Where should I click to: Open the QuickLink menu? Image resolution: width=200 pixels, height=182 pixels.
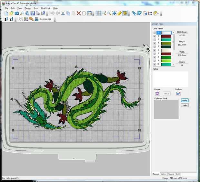(x=46, y=8)
